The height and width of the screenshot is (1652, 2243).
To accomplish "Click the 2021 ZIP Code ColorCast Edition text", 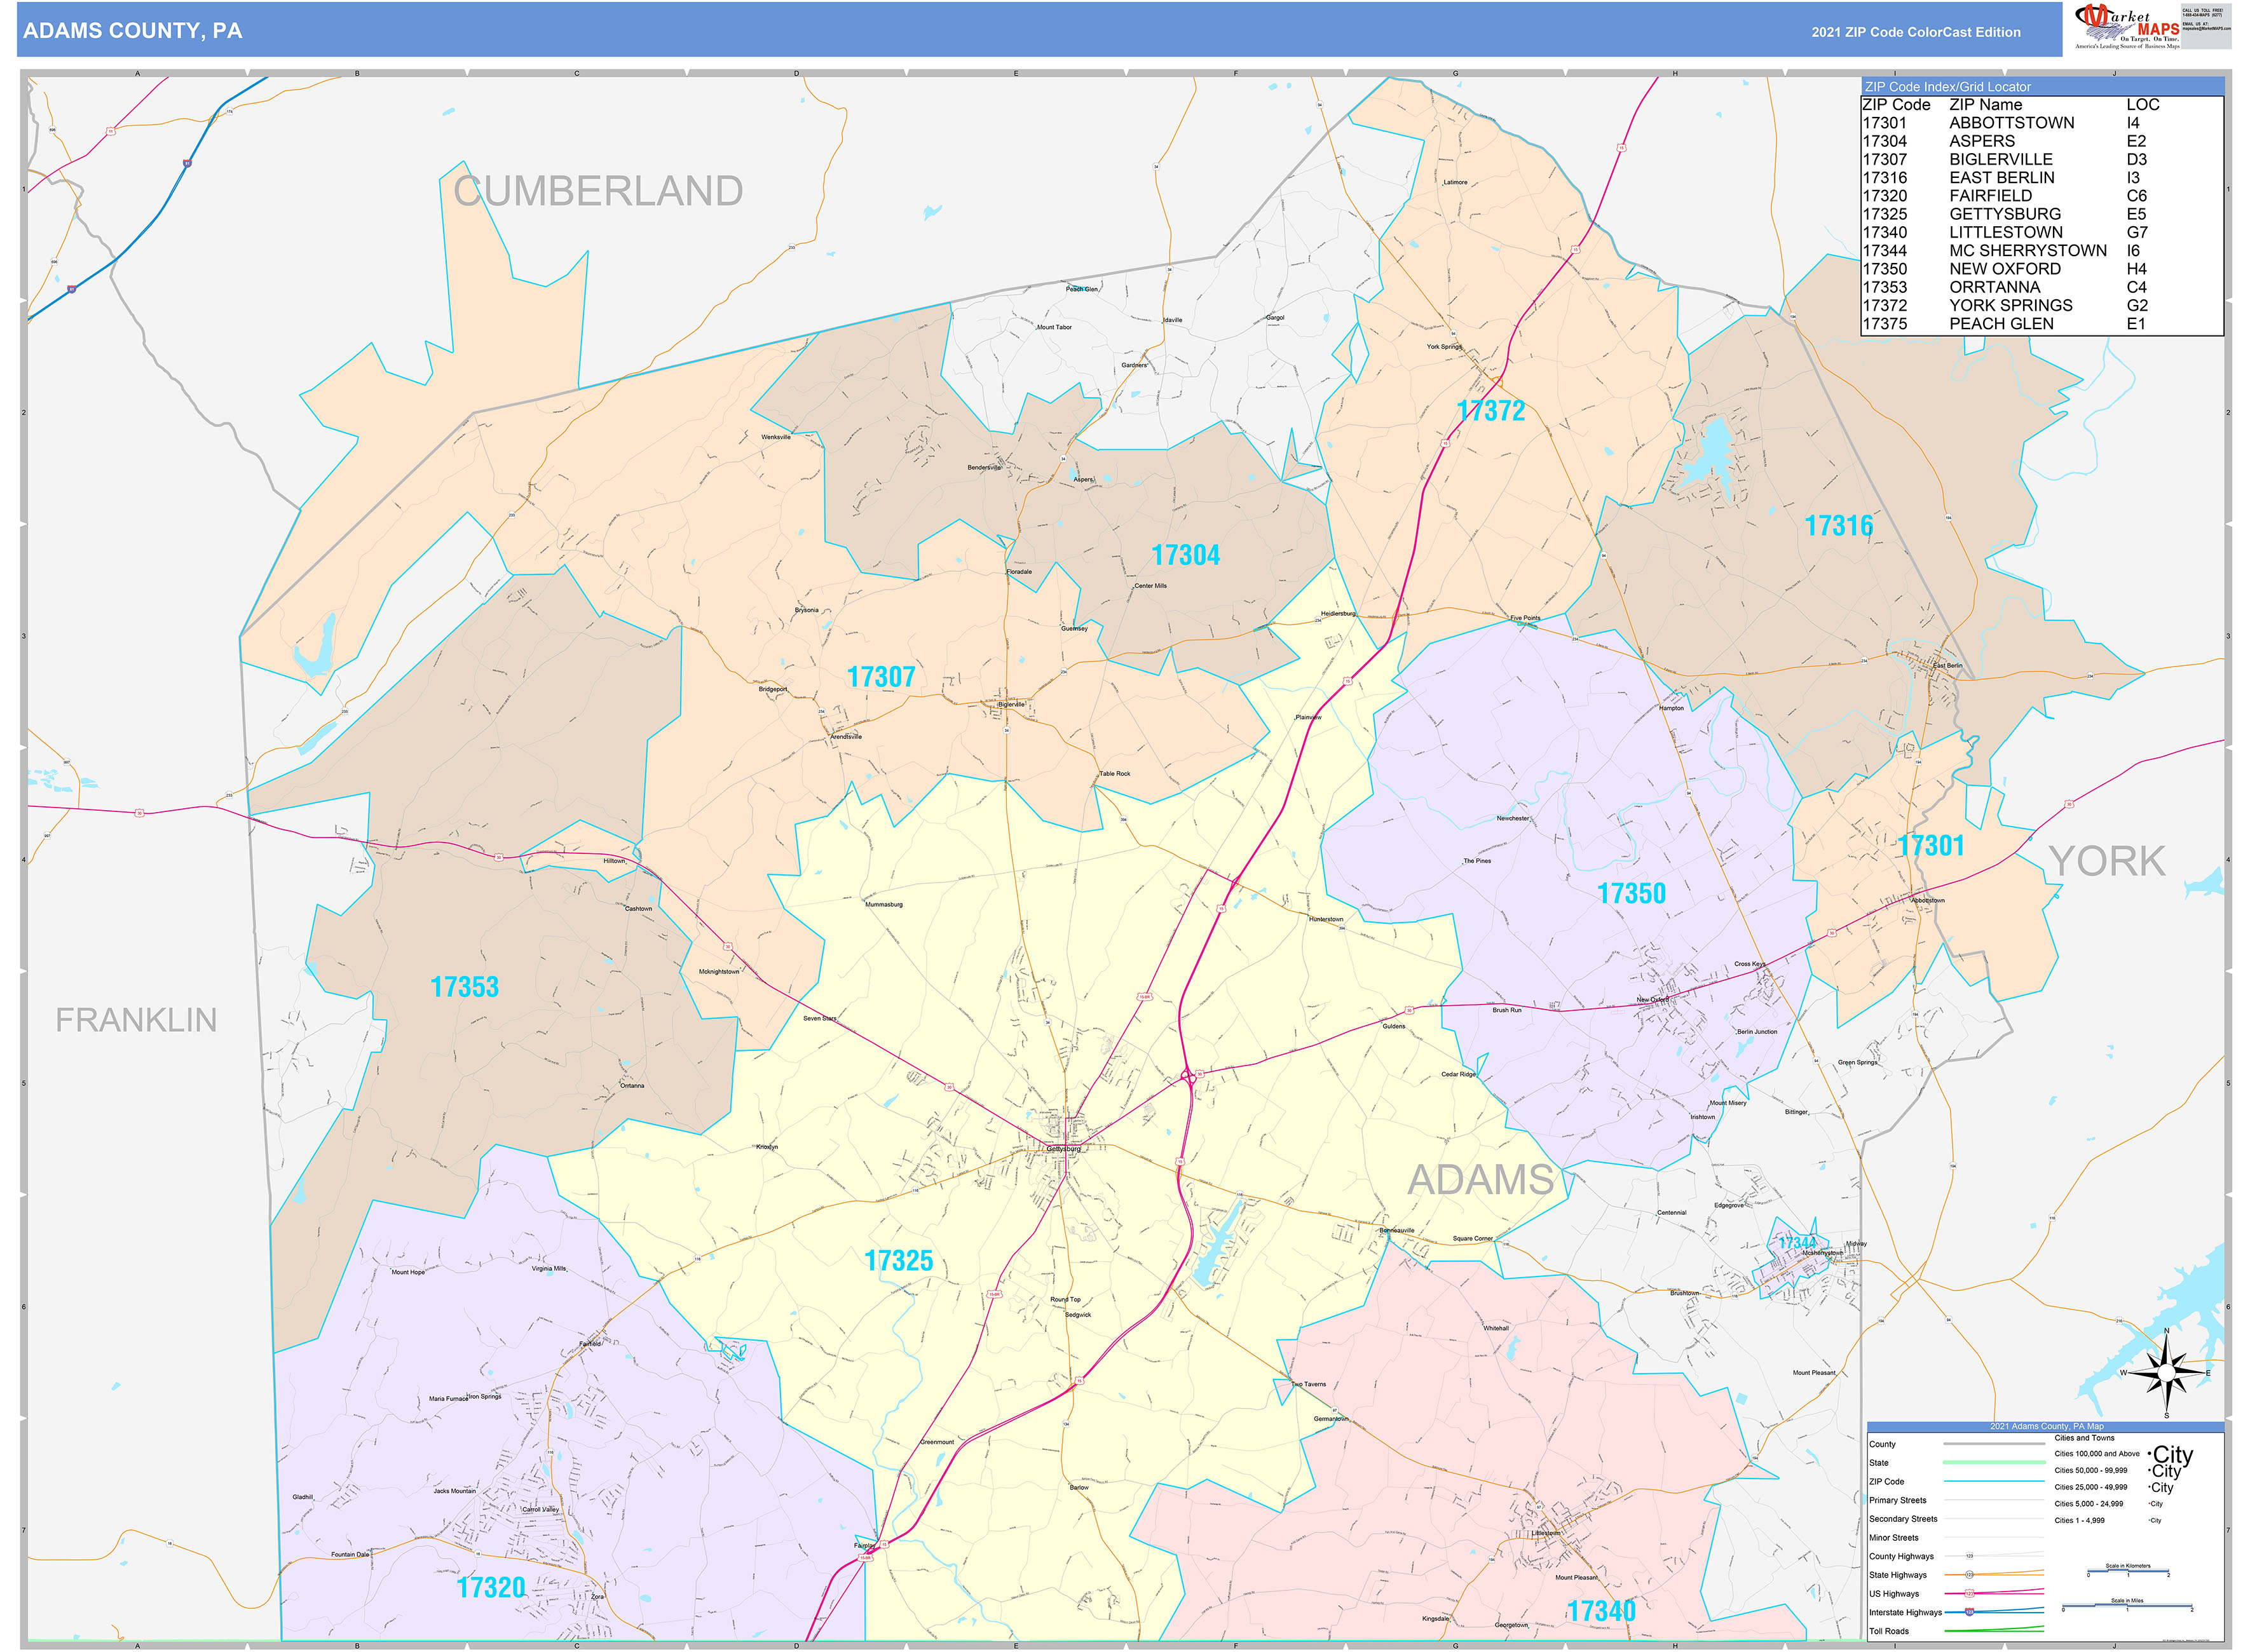I will click(x=1915, y=32).
